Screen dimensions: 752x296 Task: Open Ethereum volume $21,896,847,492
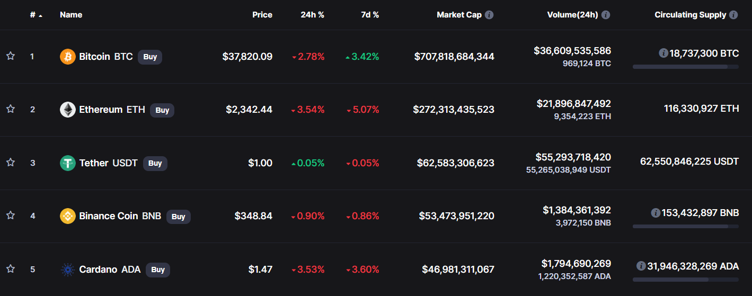click(x=574, y=104)
